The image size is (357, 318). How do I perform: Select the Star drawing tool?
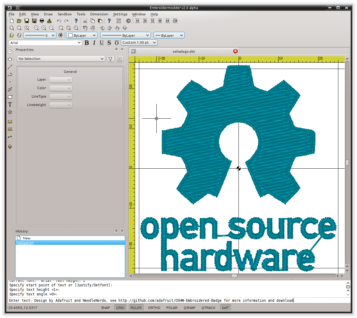click(x=10, y=112)
